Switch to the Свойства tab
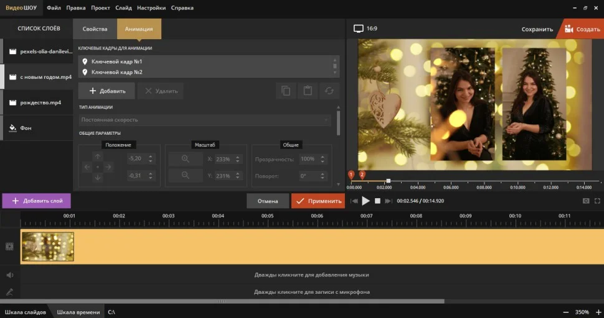This screenshot has width=604, height=318. [x=95, y=29]
